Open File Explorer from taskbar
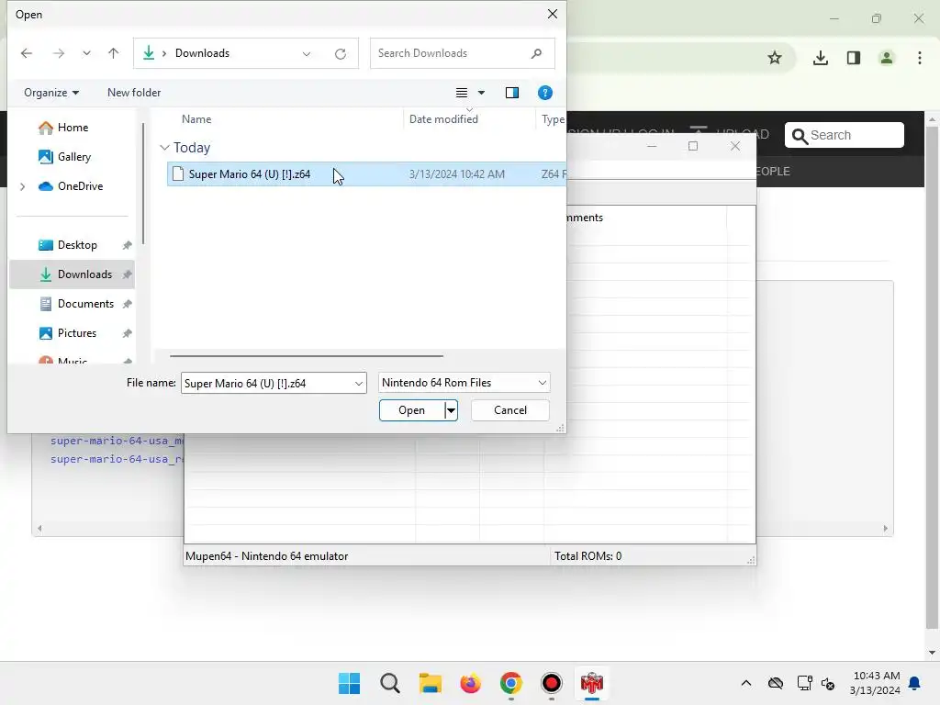This screenshot has height=705, width=940. (x=430, y=683)
